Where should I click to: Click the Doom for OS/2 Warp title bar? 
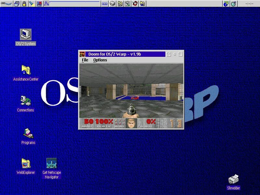coord(125,54)
